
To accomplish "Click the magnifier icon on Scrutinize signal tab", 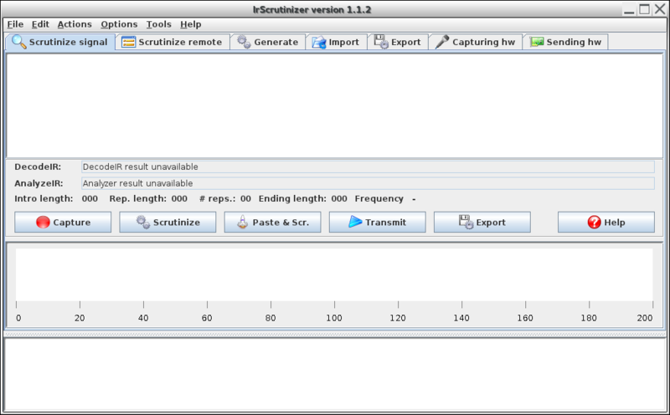I will [18, 42].
